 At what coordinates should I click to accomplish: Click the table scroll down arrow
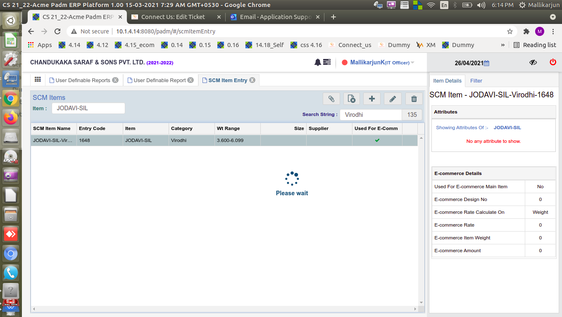[x=421, y=303]
